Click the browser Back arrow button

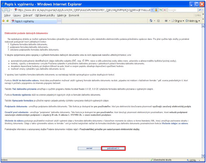pos(4,10)
